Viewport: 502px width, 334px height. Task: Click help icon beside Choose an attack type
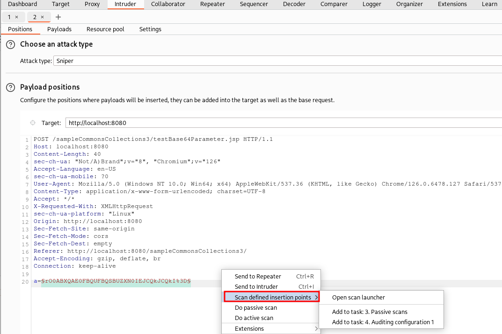10,45
